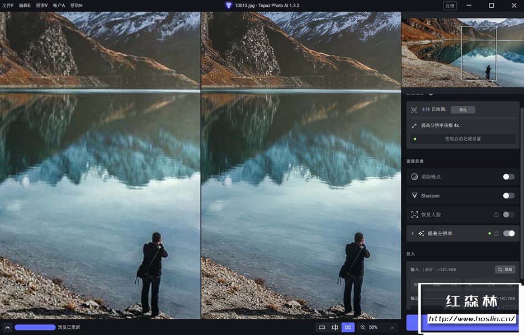
Task: Open the 文件F menu
Action: 8,6
